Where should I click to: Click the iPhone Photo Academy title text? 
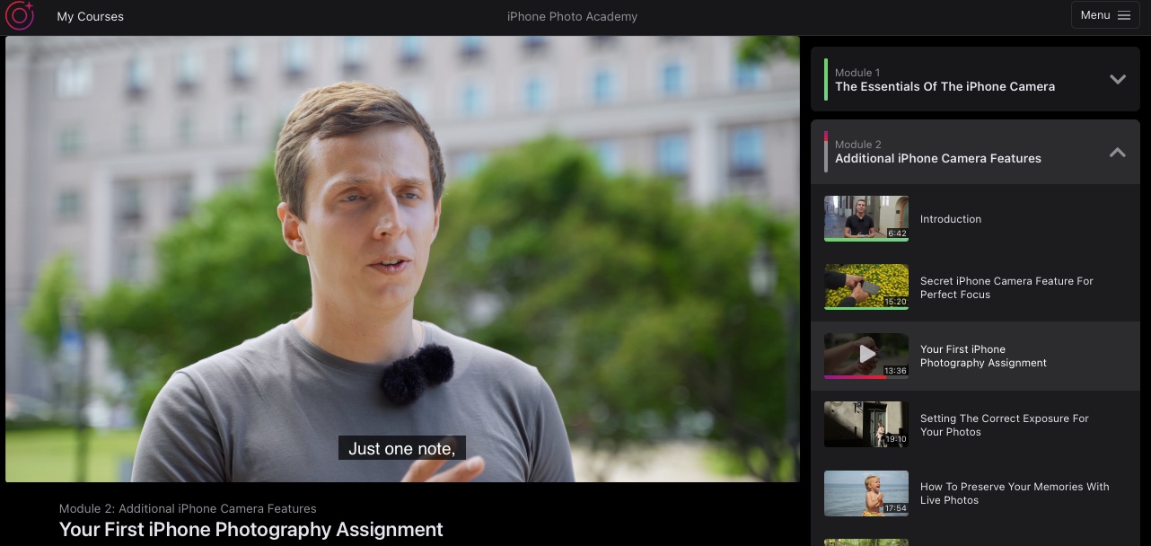(x=573, y=16)
